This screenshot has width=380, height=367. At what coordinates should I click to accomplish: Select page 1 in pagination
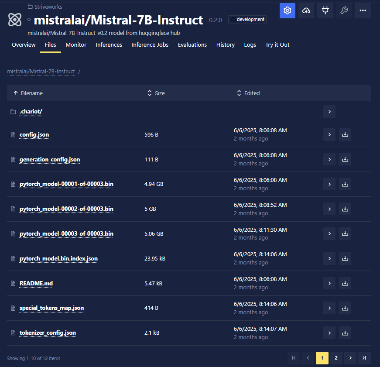click(322, 358)
